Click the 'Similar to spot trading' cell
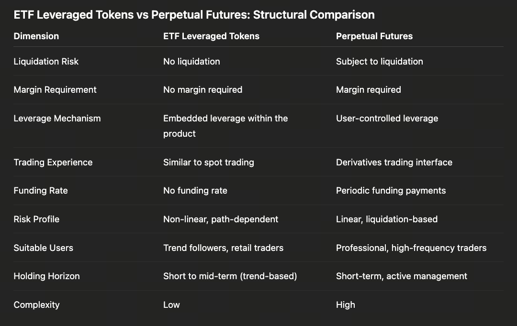Image resolution: width=517 pixels, height=326 pixels. point(208,163)
